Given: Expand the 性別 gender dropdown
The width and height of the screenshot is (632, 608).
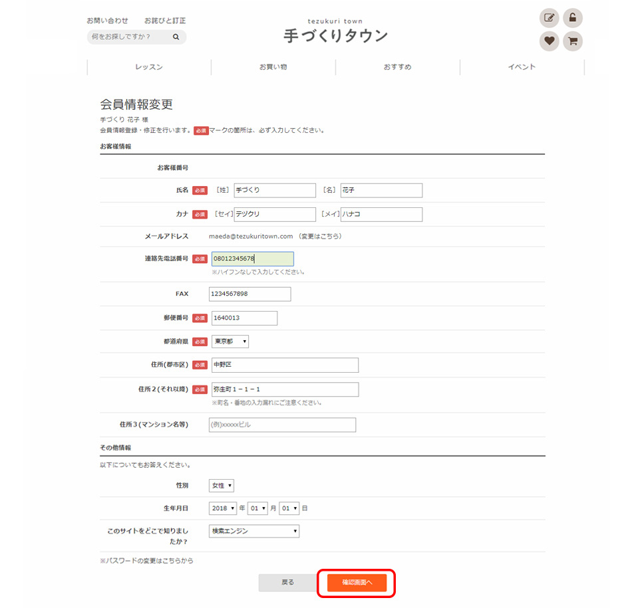Looking at the screenshot, I should 222,486.
